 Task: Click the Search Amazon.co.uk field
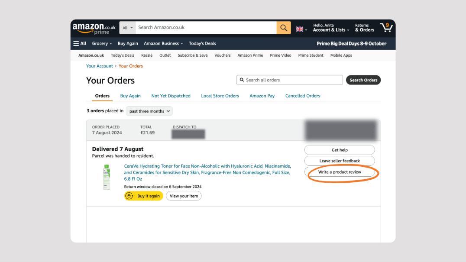[x=206, y=28]
